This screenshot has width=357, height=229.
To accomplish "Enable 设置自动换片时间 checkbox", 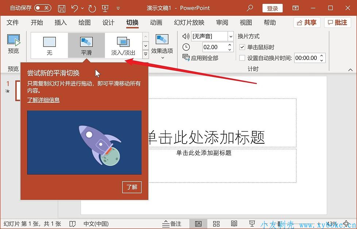I will point(242,58).
